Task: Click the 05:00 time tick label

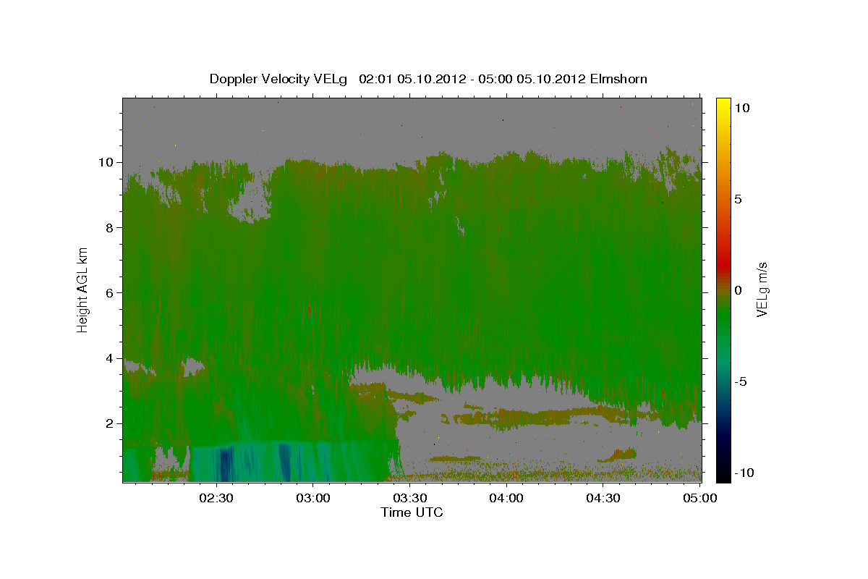Action: click(x=700, y=498)
